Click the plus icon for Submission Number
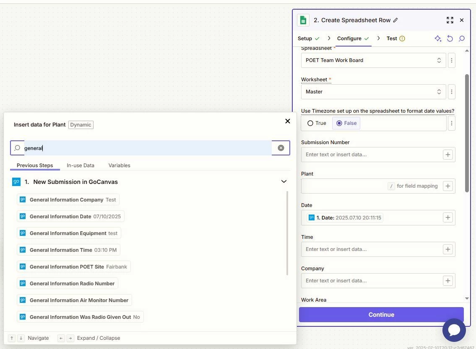476x349 pixels. tap(448, 155)
